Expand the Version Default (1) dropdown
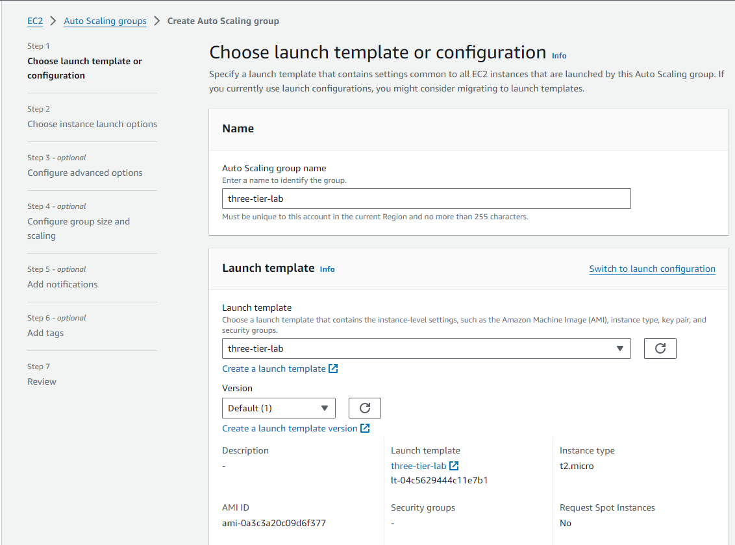 coord(278,408)
